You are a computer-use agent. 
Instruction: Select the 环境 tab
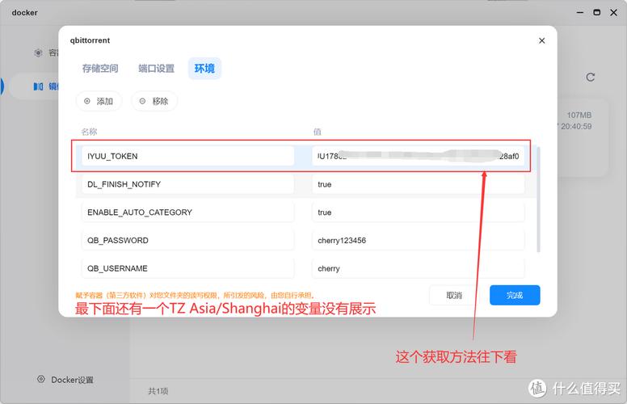point(204,69)
